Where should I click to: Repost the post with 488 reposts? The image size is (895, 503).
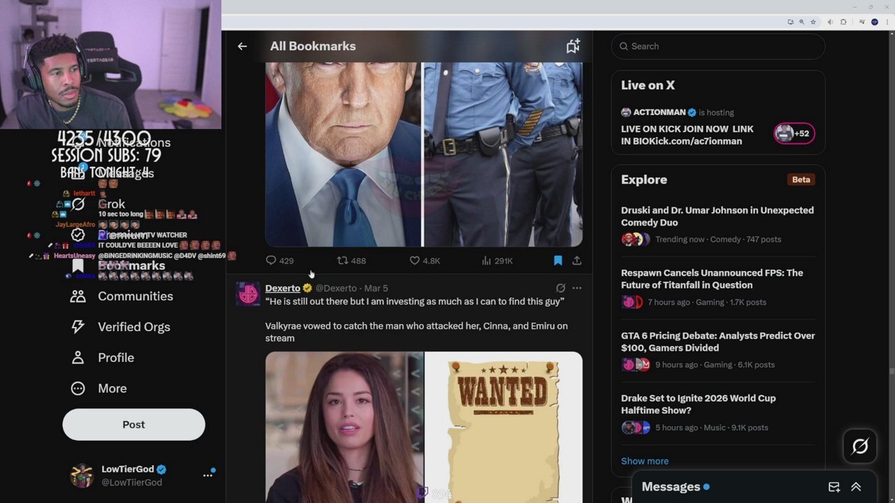(x=351, y=261)
